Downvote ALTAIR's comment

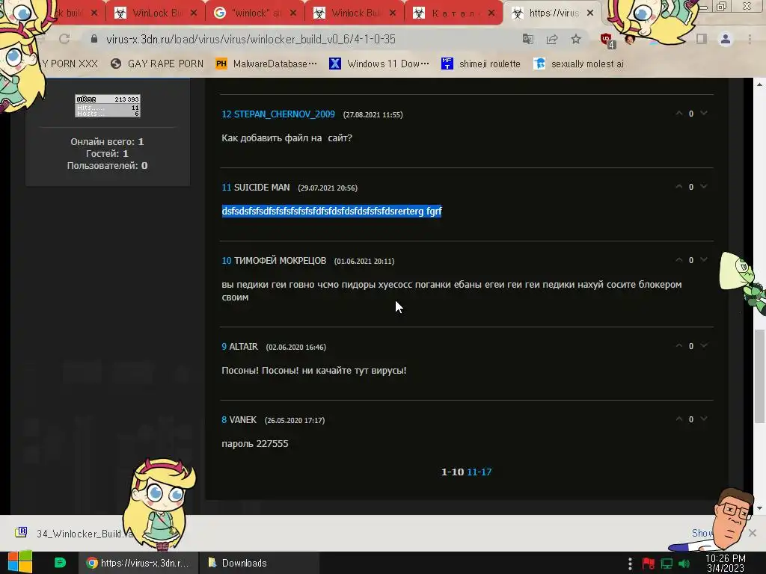(x=703, y=345)
